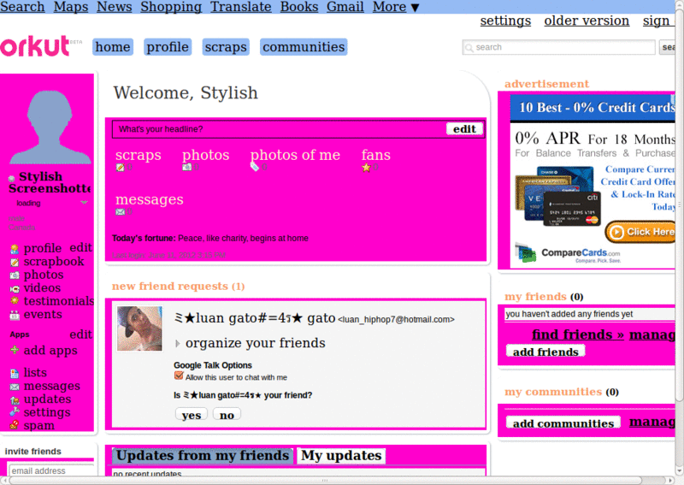Click the settings wrench icon in sidebar

(15, 412)
